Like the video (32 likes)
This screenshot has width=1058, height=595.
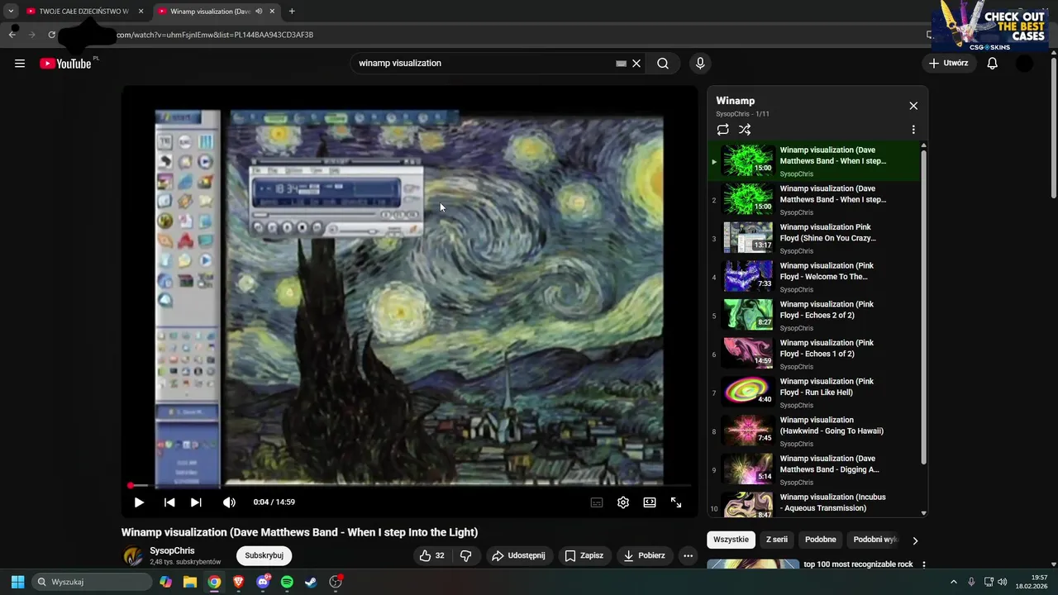pos(431,556)
